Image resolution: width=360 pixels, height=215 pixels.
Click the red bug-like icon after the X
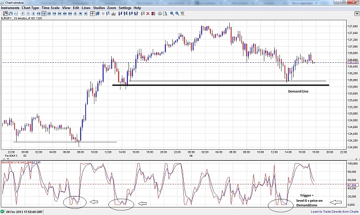click(153, 14)
